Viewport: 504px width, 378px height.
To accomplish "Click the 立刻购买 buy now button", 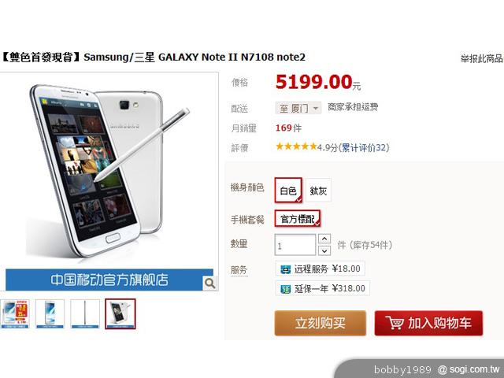I will [321, 323].
